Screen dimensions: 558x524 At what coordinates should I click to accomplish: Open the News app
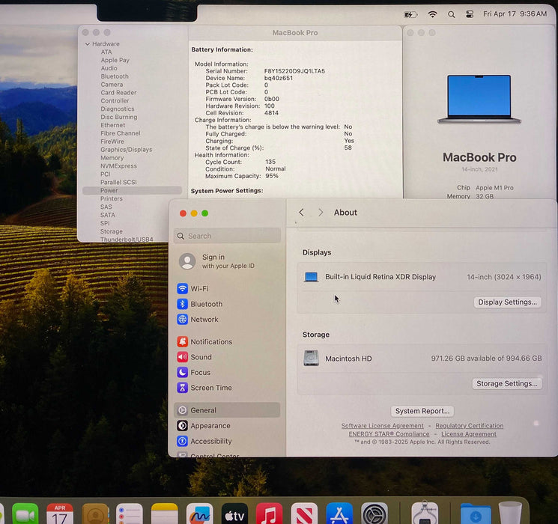304,514
